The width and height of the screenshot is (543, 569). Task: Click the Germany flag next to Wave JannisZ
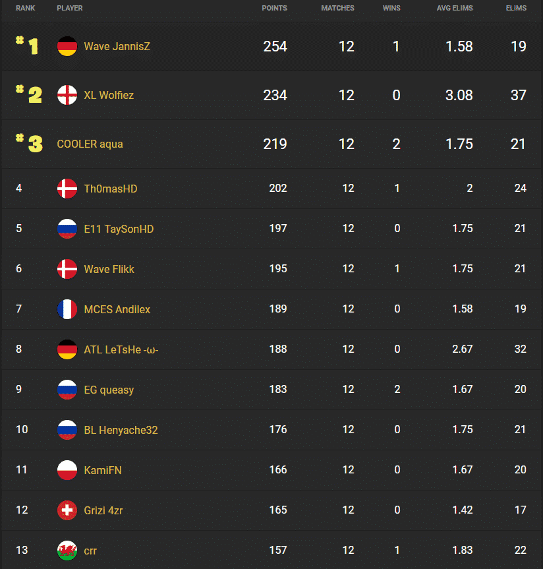[67, 47]
